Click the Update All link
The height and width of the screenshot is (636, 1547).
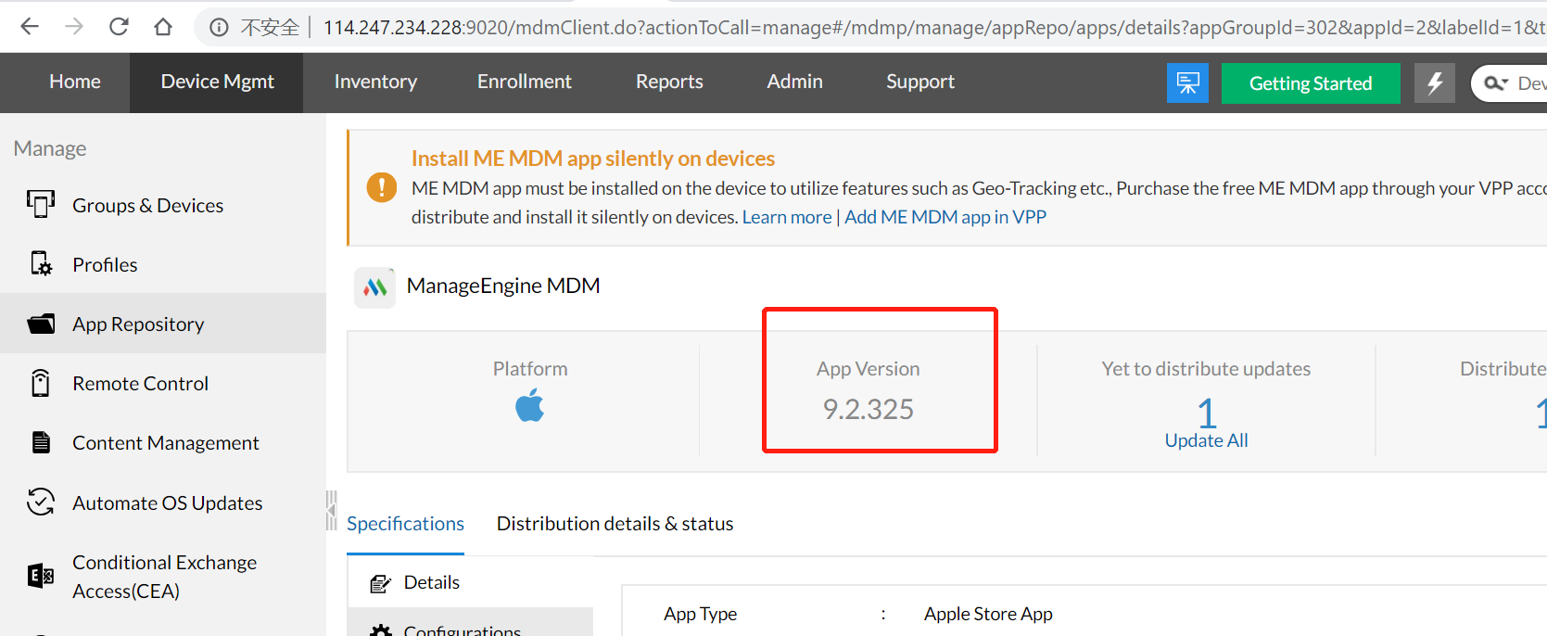click(1206, 440)
